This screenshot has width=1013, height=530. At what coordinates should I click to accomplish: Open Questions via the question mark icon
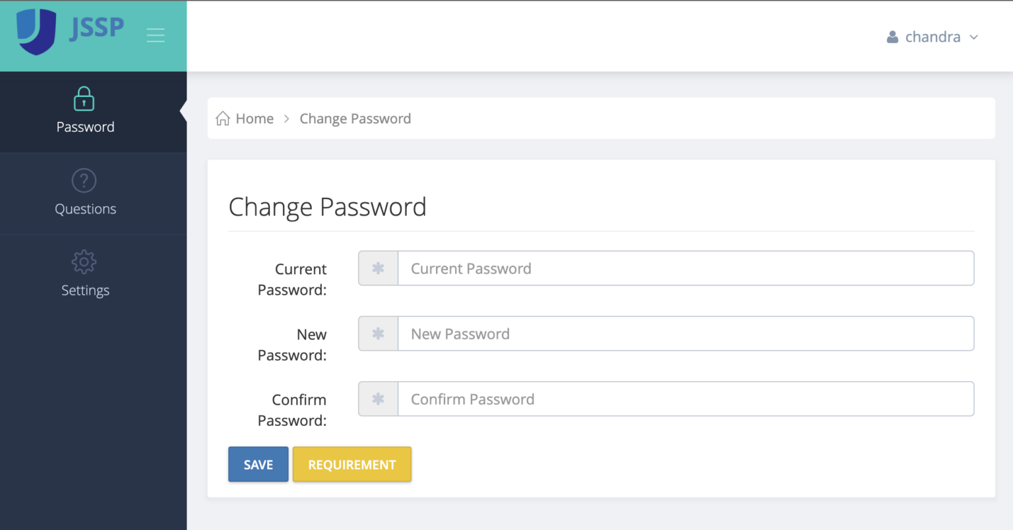tap(84, 180)
